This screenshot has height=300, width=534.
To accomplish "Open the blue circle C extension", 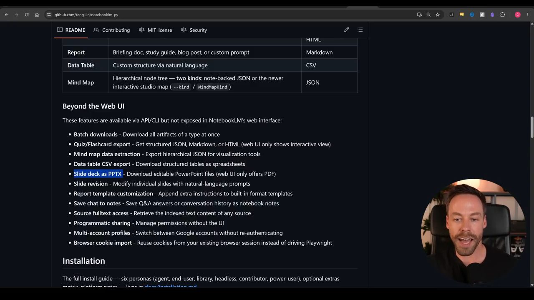I will point(472,15).
